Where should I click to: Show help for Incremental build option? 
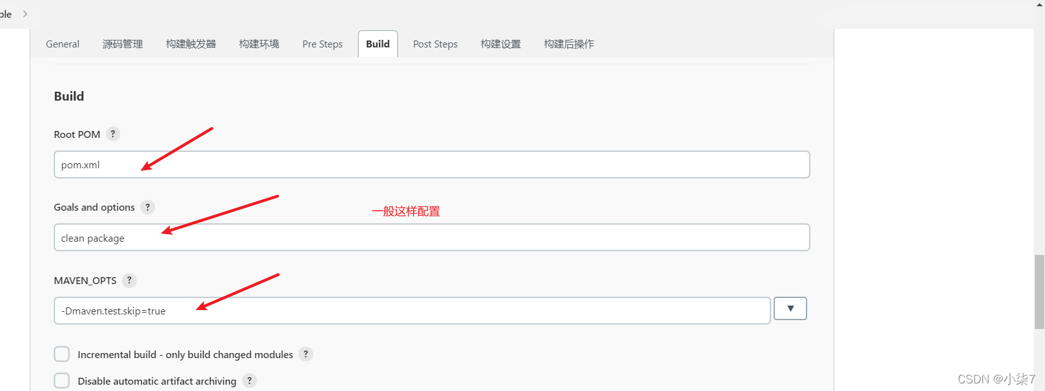(x=306, y=354)
